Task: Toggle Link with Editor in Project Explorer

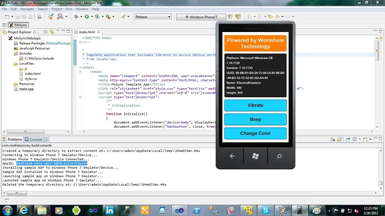Action: 52,32
